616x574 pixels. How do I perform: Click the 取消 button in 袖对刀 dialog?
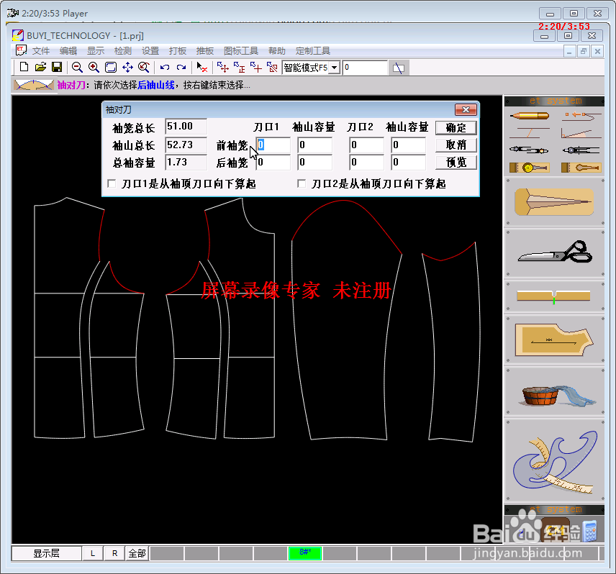coord(456,145)
